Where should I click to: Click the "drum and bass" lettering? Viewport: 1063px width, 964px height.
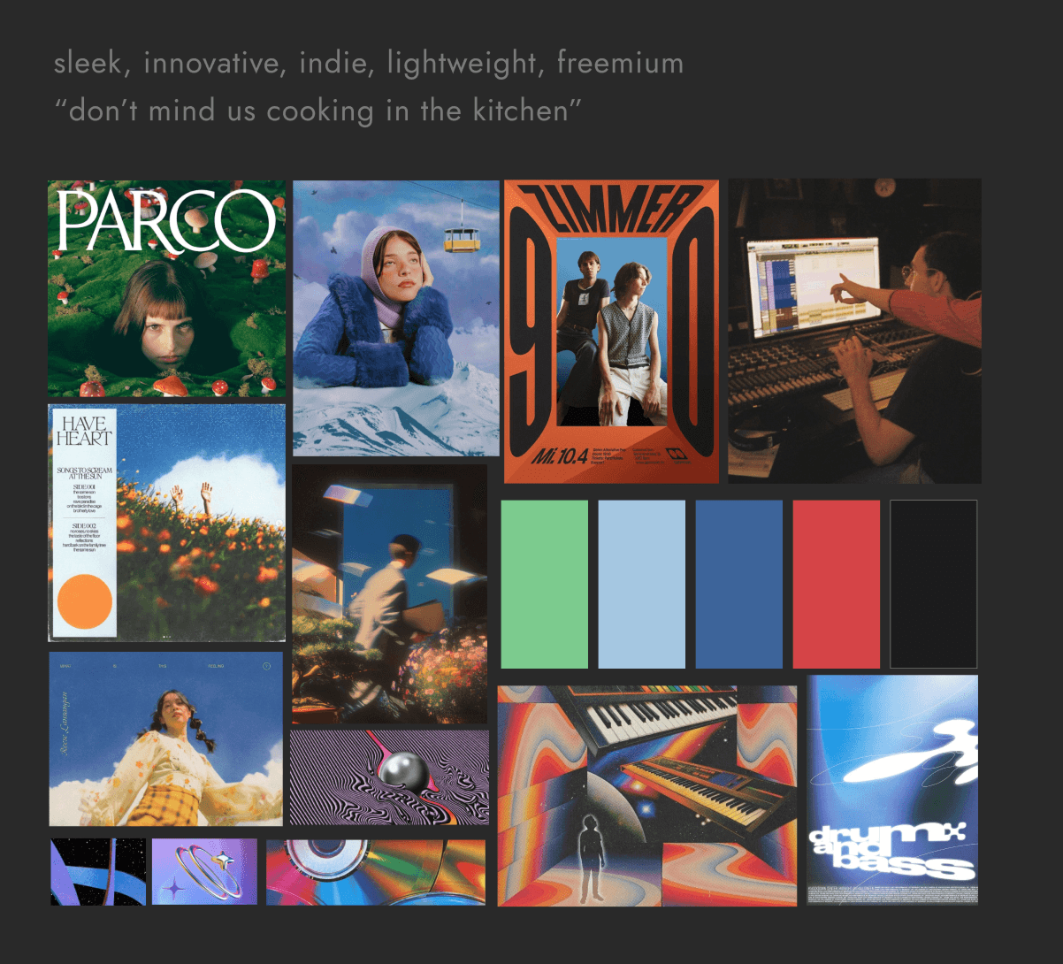tap(892, 850)
